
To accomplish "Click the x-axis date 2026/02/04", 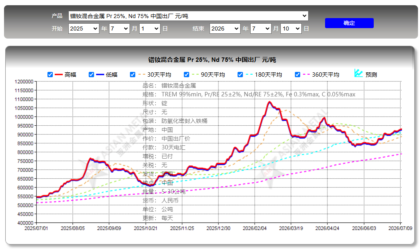I will pos(255,228).
